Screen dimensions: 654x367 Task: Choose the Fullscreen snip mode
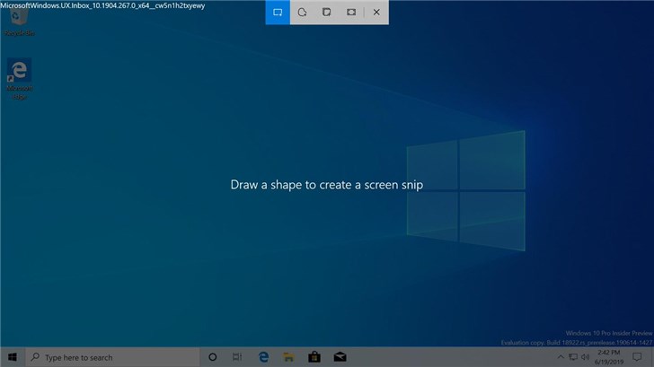click(x=351, y=13)
